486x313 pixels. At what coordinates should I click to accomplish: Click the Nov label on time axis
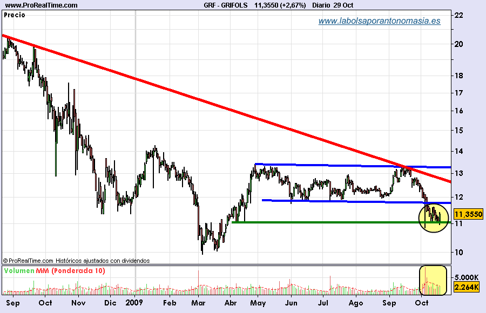[78, 303]
